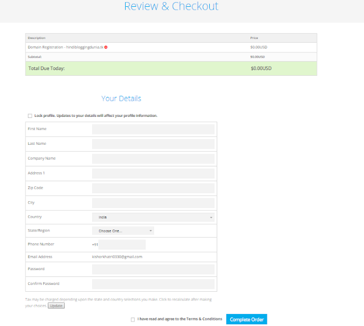
Task: Expand the State/Region Choose One dropdown
Action: click(x=123, y=231)
